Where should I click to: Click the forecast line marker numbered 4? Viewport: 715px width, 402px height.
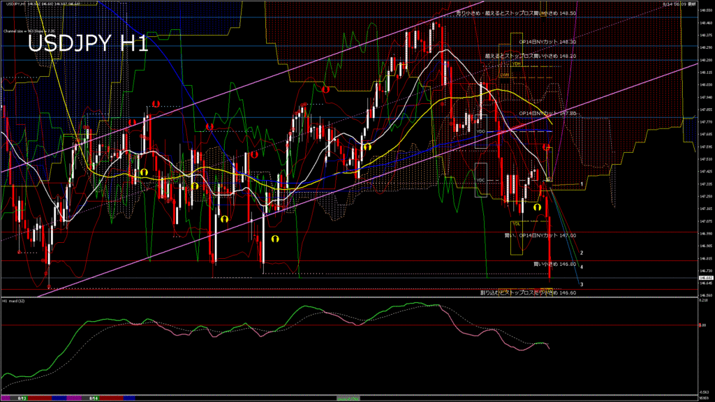[x=582, y=267]
